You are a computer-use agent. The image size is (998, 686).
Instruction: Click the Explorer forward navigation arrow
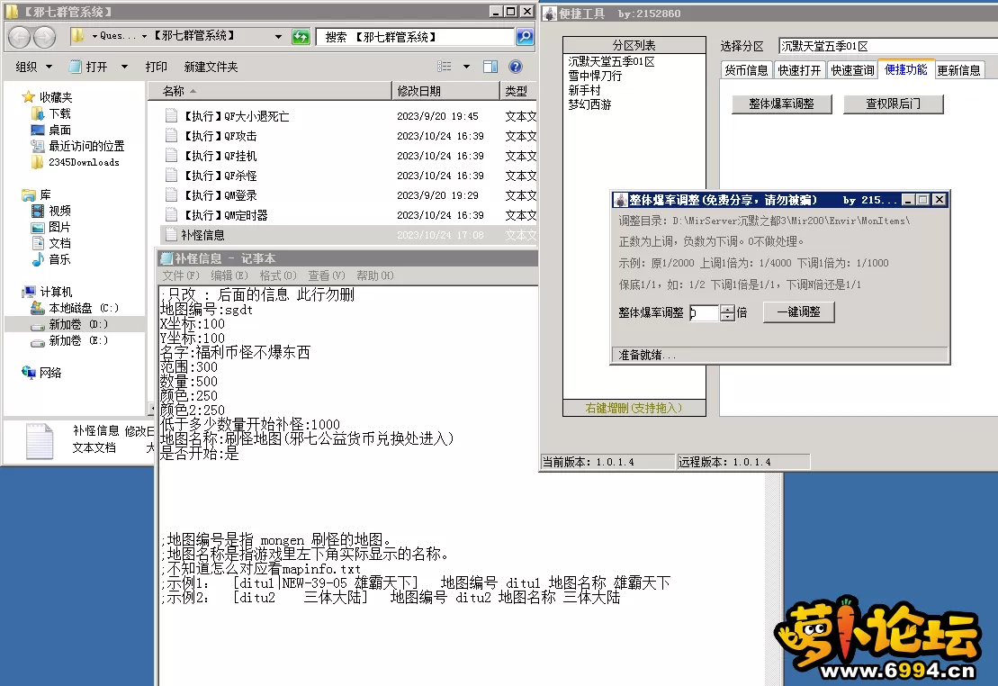point(44,38)
